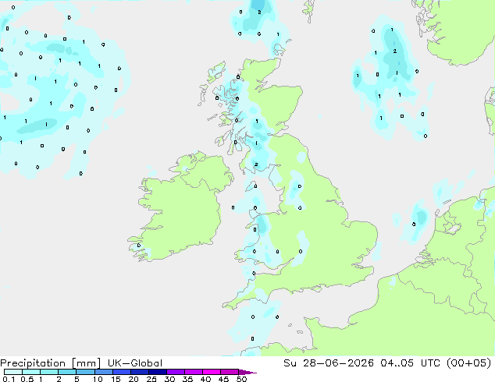Click the '50' legend scale label
The width and height of the screenshot is (495, 382).
[242, 379]
